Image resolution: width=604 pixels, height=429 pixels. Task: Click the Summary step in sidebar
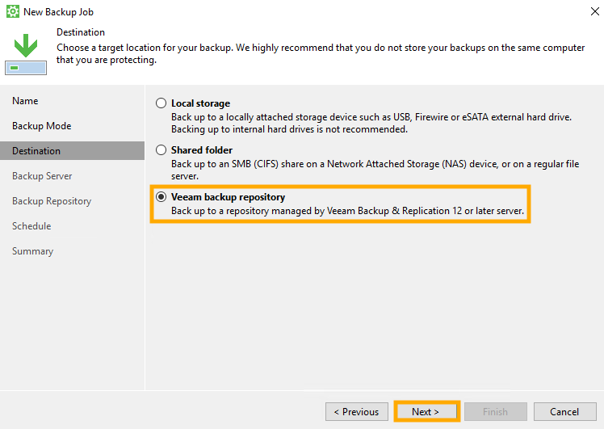click(x=32, y=251)
